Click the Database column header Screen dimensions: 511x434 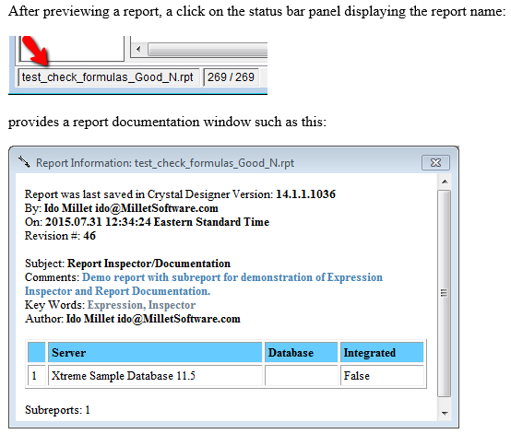point(301,352)
